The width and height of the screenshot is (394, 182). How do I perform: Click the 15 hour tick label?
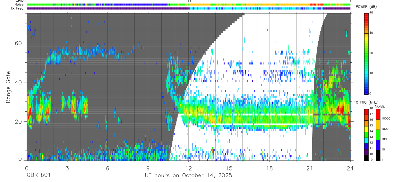(229, 168)
